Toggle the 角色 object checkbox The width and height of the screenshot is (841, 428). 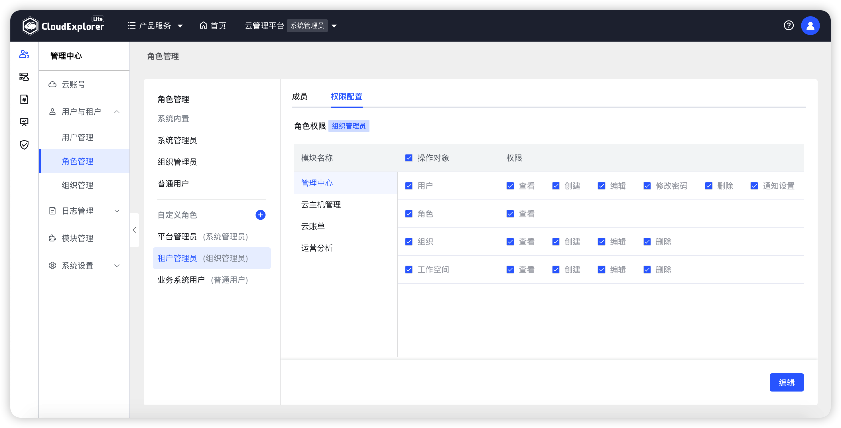click(409, 214)
